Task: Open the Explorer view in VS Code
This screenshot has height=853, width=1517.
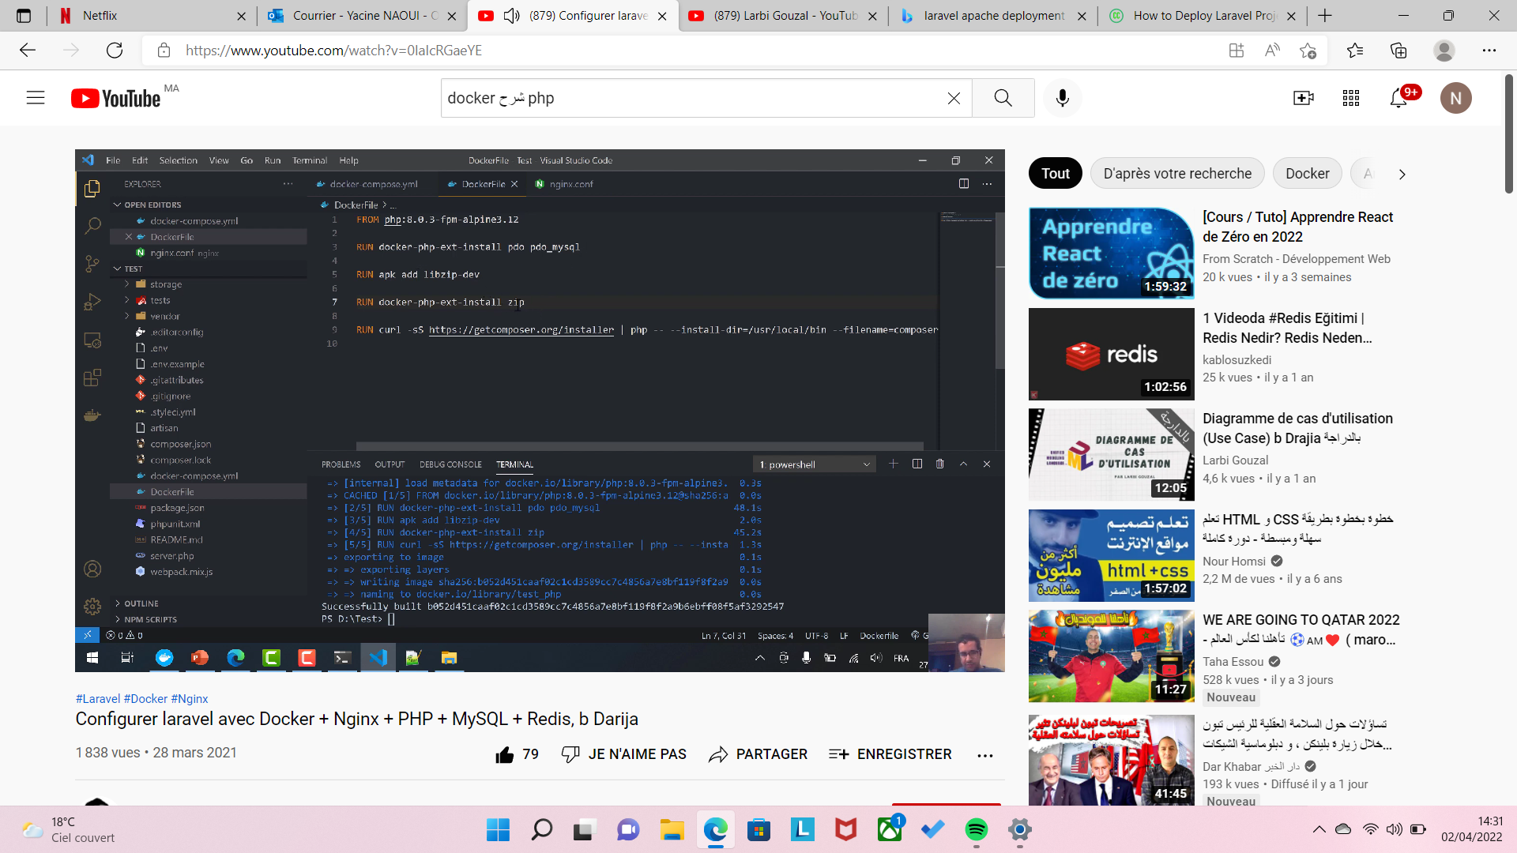Action: [x=92, y=190]
